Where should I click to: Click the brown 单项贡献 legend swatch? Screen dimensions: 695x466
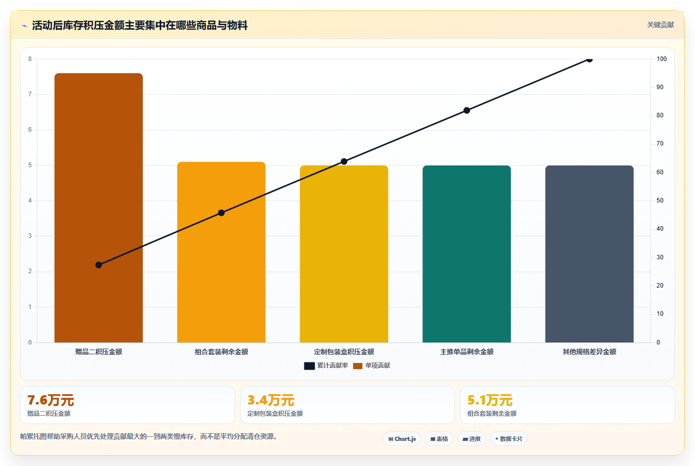coord(358,366)
